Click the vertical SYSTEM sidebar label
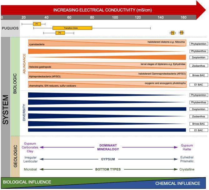Screen dimensions: 209x190 point(5,107)
